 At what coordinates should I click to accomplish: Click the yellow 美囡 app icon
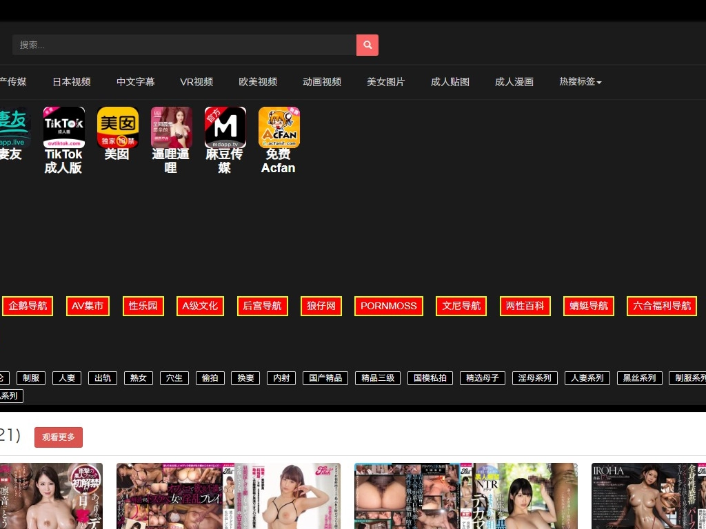tap(117, 127)
